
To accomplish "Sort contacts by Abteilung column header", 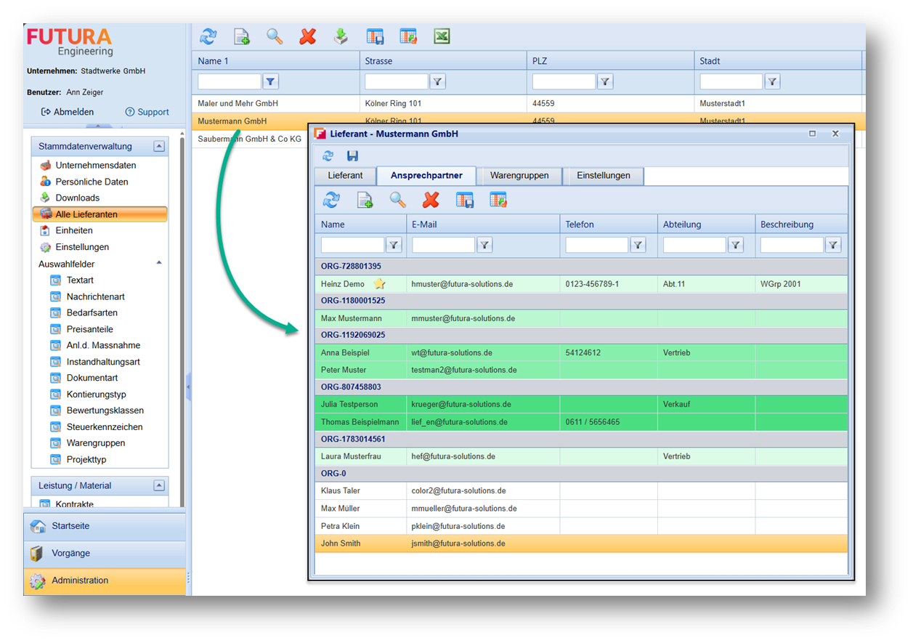I will [706, 225].
